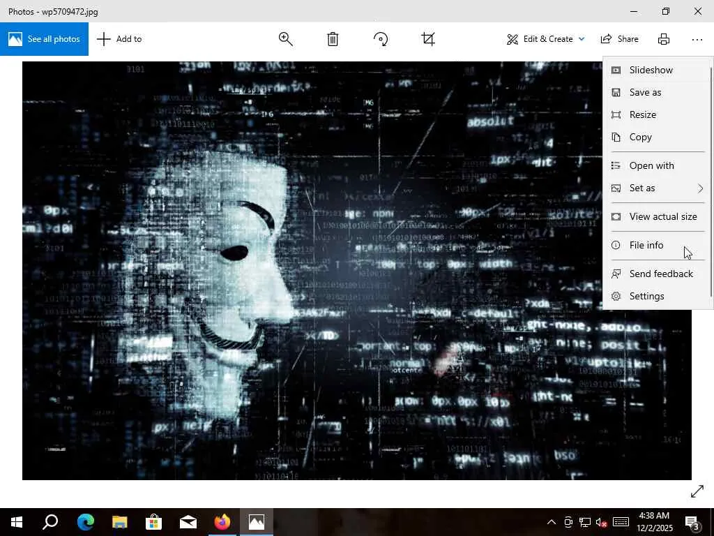Expand the Set as submenu
The height and width of the screenshot is (536, 714).
pos(656,188)
